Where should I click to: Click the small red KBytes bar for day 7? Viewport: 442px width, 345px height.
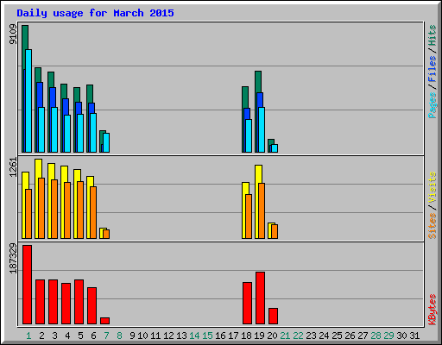click(104, 321)
